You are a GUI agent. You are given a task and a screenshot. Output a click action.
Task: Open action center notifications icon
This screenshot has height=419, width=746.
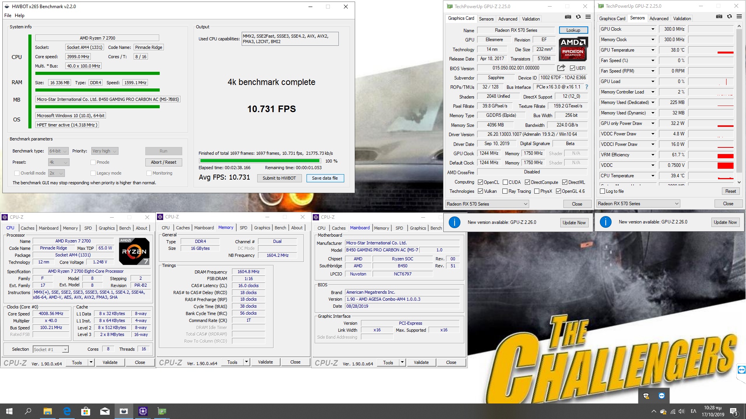[x=734, y=411]
